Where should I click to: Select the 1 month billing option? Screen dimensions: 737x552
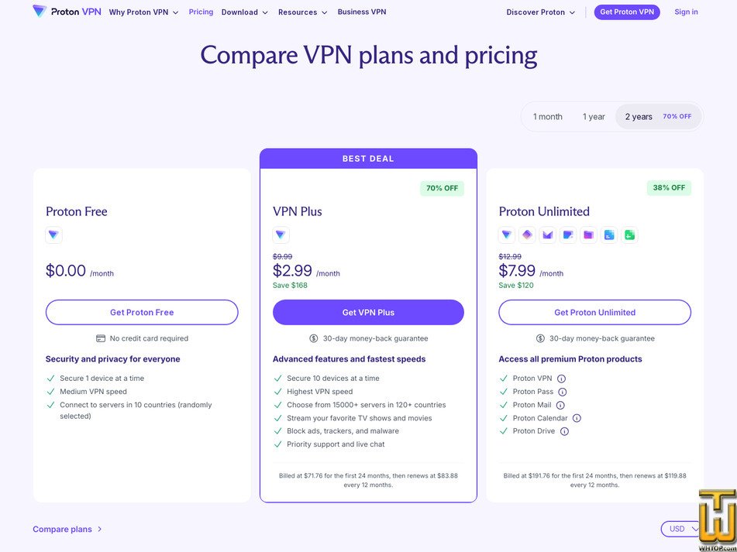pyautogui.click(x=547, y=116)
